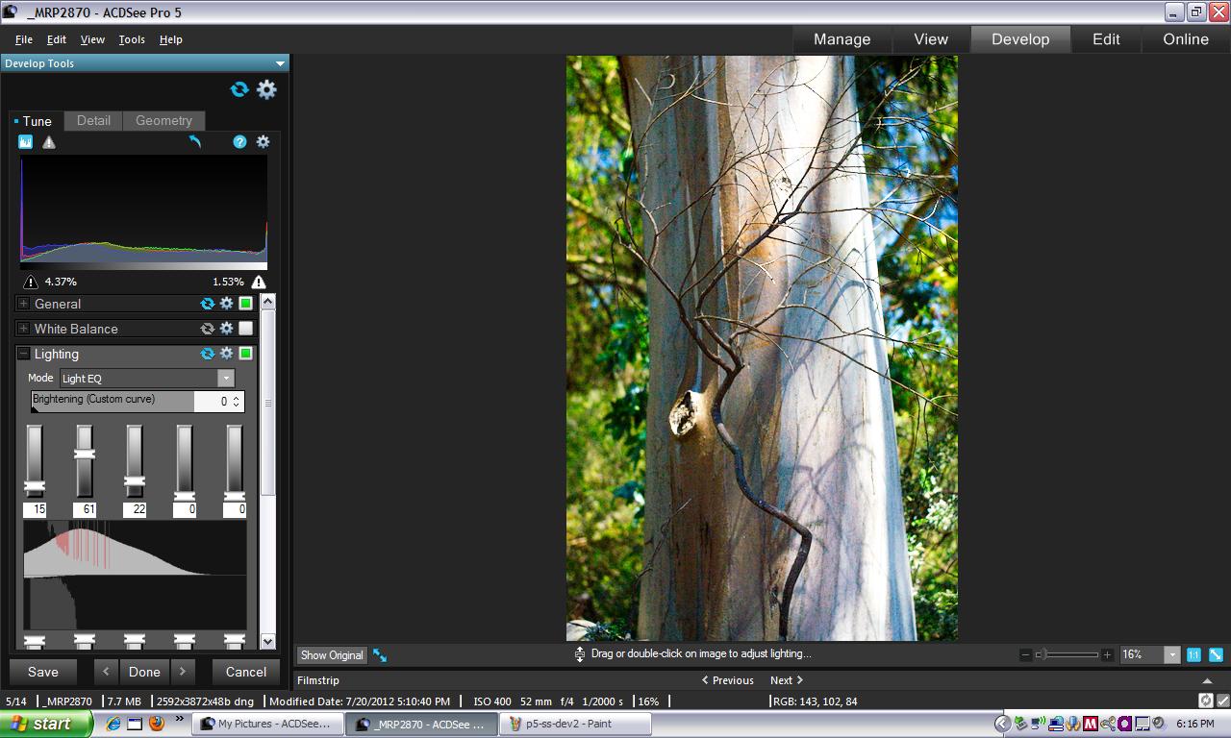The width and height of the screenshot is (1231, 738).
Task: Switch to the Geometry tab
Action: click(x=163, y=121)
